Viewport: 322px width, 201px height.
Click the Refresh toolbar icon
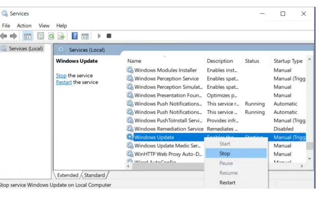pos(51,36)
